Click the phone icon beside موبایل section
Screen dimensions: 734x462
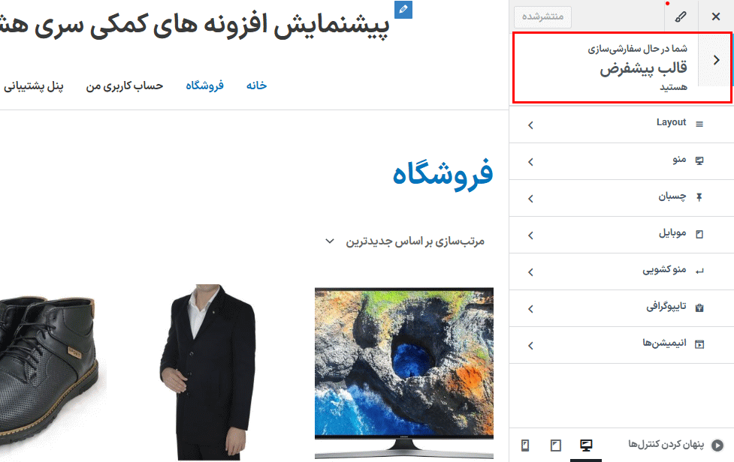coord(699,232)
